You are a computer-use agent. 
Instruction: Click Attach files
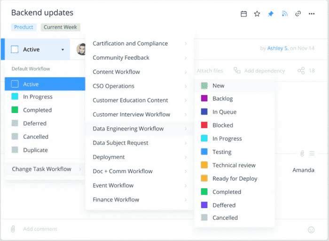210,71
